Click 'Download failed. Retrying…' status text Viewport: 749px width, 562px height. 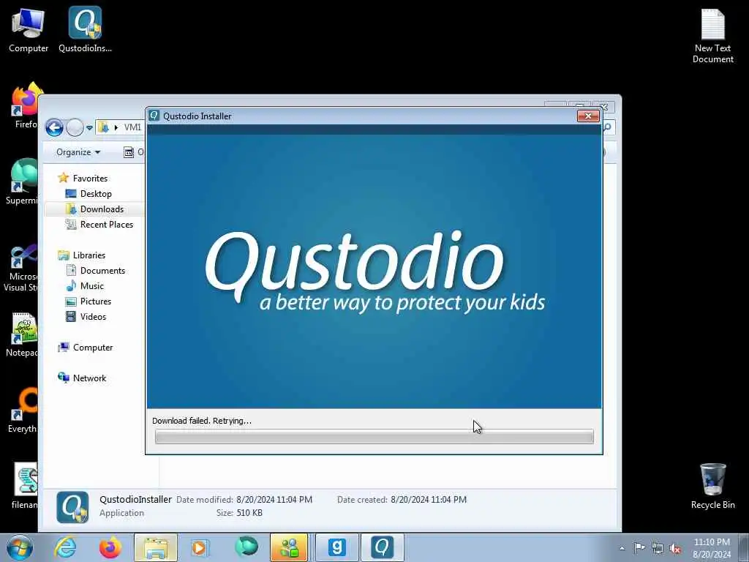tap(202, 421)
